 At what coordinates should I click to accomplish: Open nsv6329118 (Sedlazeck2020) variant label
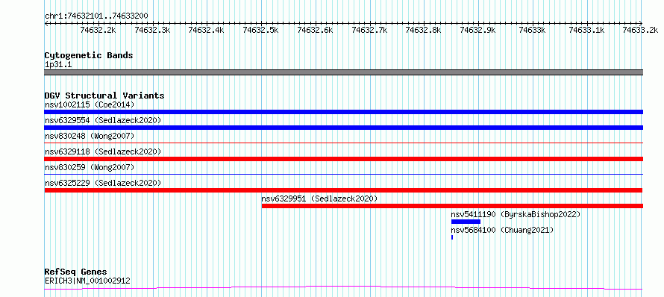click(103, 151)
